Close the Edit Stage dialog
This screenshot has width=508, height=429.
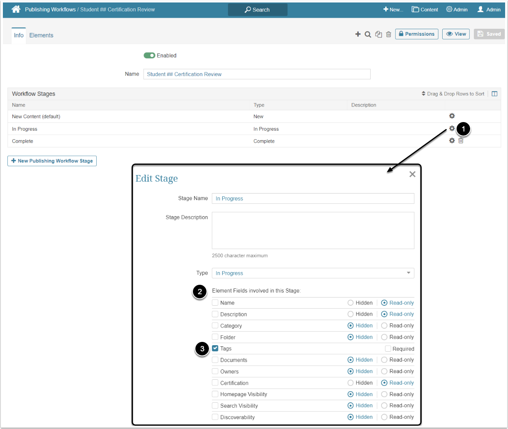pyautogui.click(x=412, y=174)
